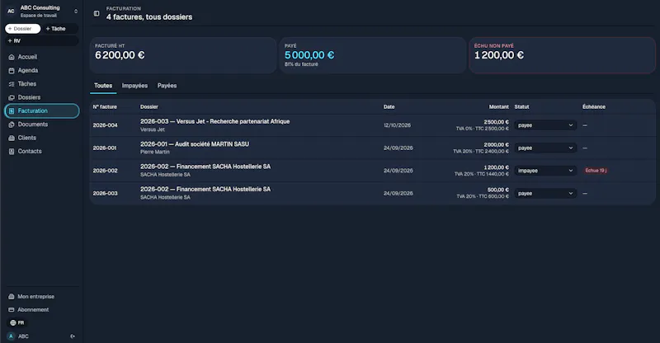This screenshot has width=660, height=343.
Task: Click invoice number 2026-003
Action: tap(106, 194)
